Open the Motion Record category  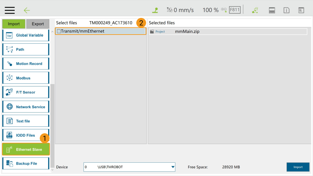pos(26,64)
